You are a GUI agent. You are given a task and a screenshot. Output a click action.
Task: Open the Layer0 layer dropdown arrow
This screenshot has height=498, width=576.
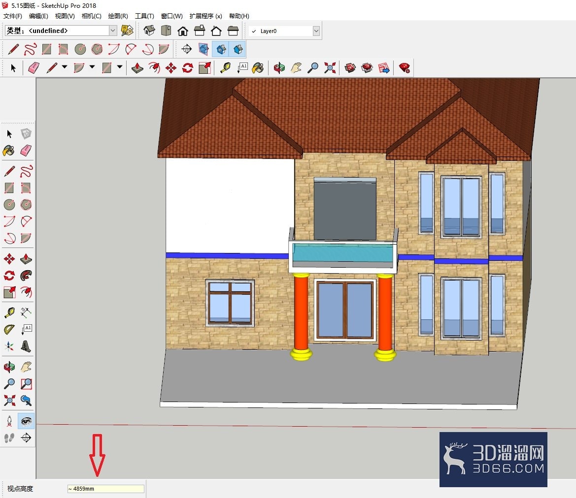(316, 31)
